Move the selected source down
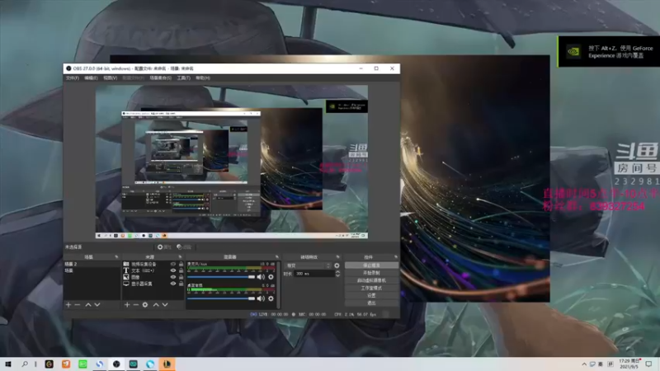The height and width of the screenshot is (371, 660). tap(165, 304)
